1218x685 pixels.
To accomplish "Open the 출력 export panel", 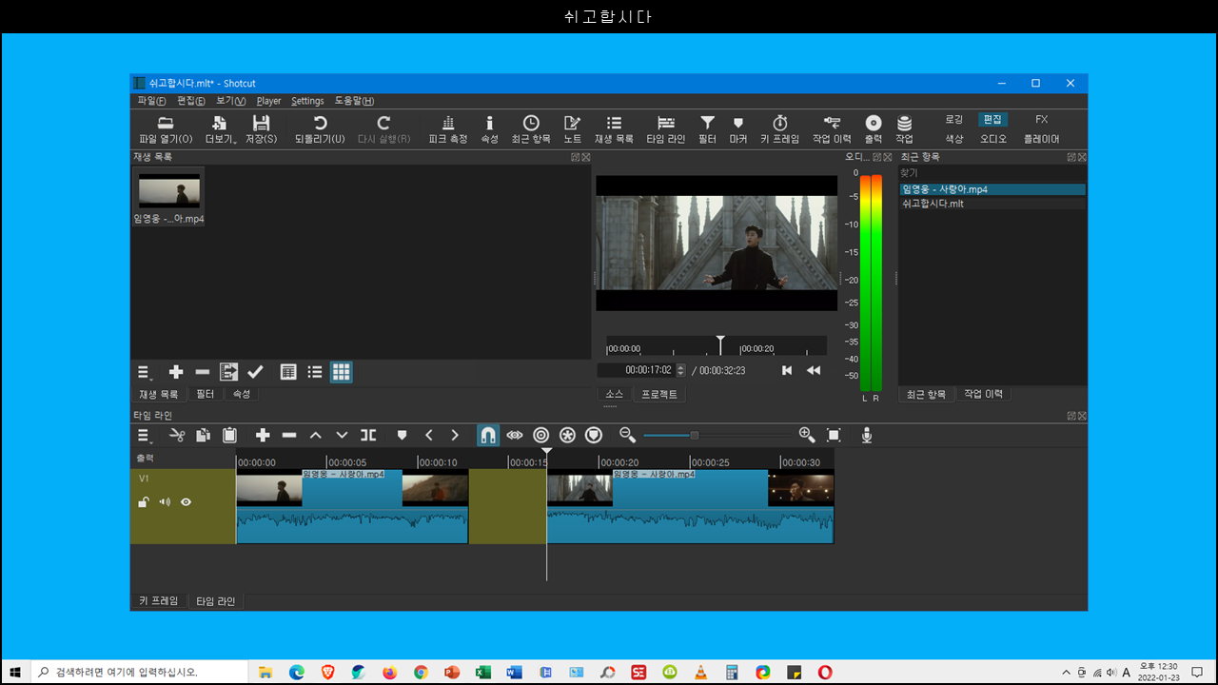I will click(x=874, y=129).
